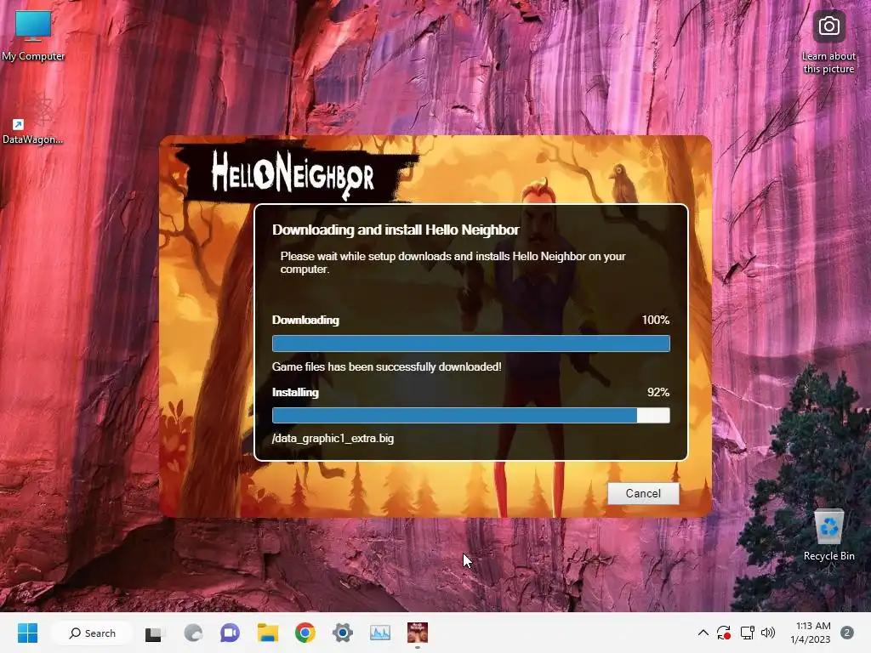871x653 pixels.
Task: Click the 'Downloading and install Hello Neighbor' heading
Action: (396, 230)
